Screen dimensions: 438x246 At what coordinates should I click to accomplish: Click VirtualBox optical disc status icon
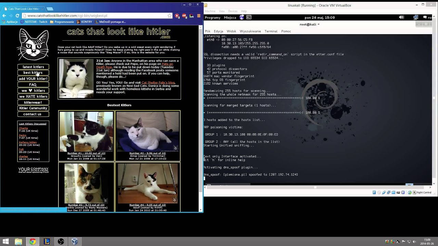click(x=379, y=192)
